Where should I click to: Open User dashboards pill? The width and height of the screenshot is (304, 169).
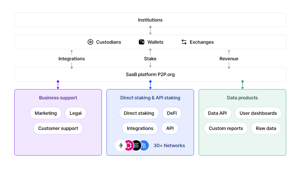258,113
